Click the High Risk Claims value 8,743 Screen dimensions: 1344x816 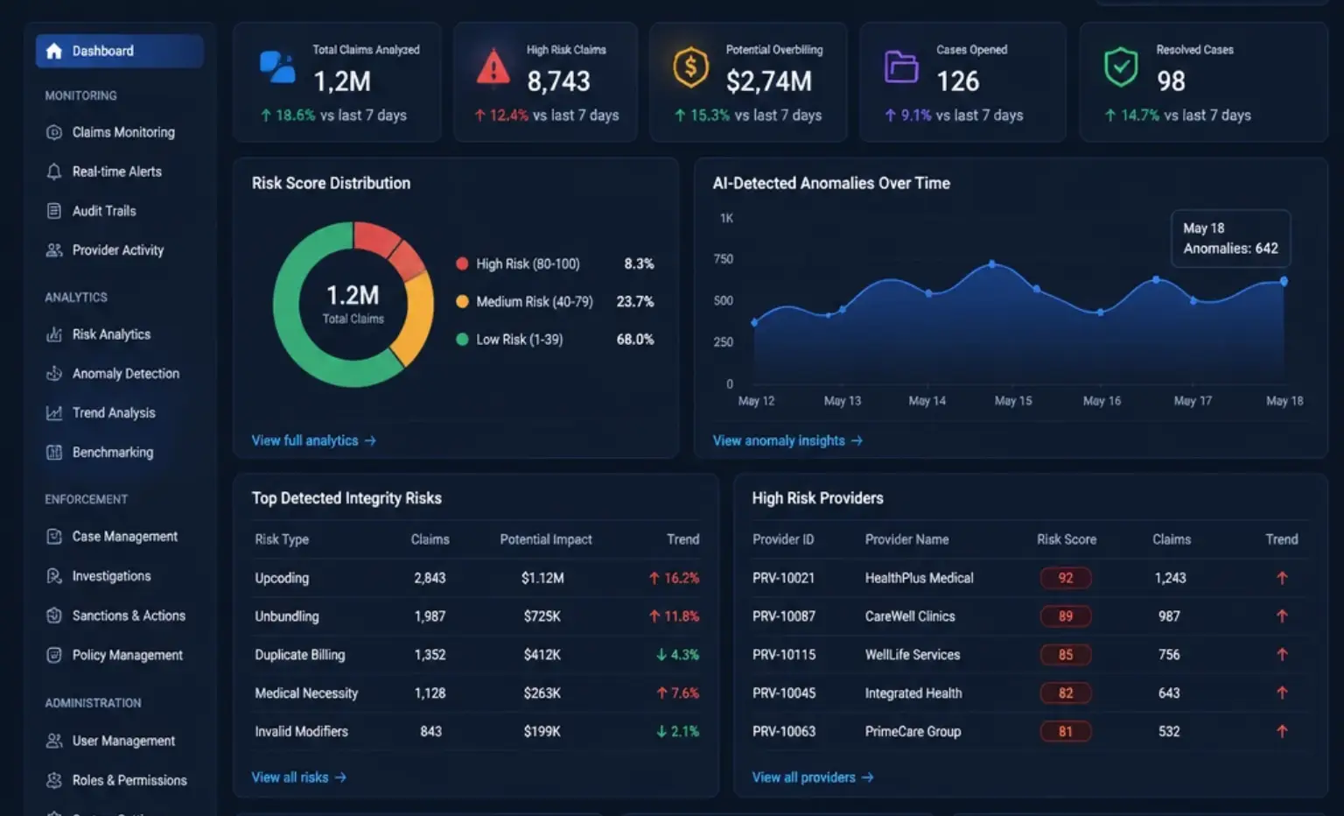pos(558,81)
